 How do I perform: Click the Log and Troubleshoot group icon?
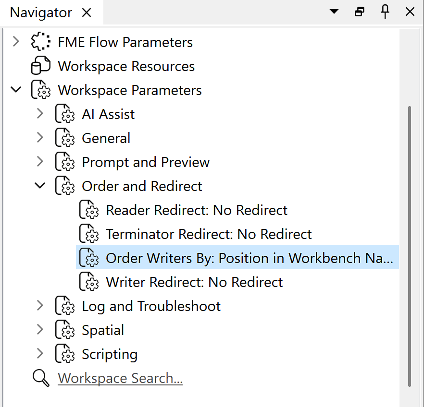click(x=65, y=306)
